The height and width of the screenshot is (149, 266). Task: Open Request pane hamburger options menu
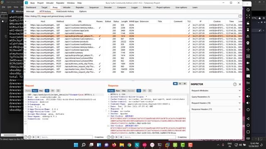click(58, 91)
